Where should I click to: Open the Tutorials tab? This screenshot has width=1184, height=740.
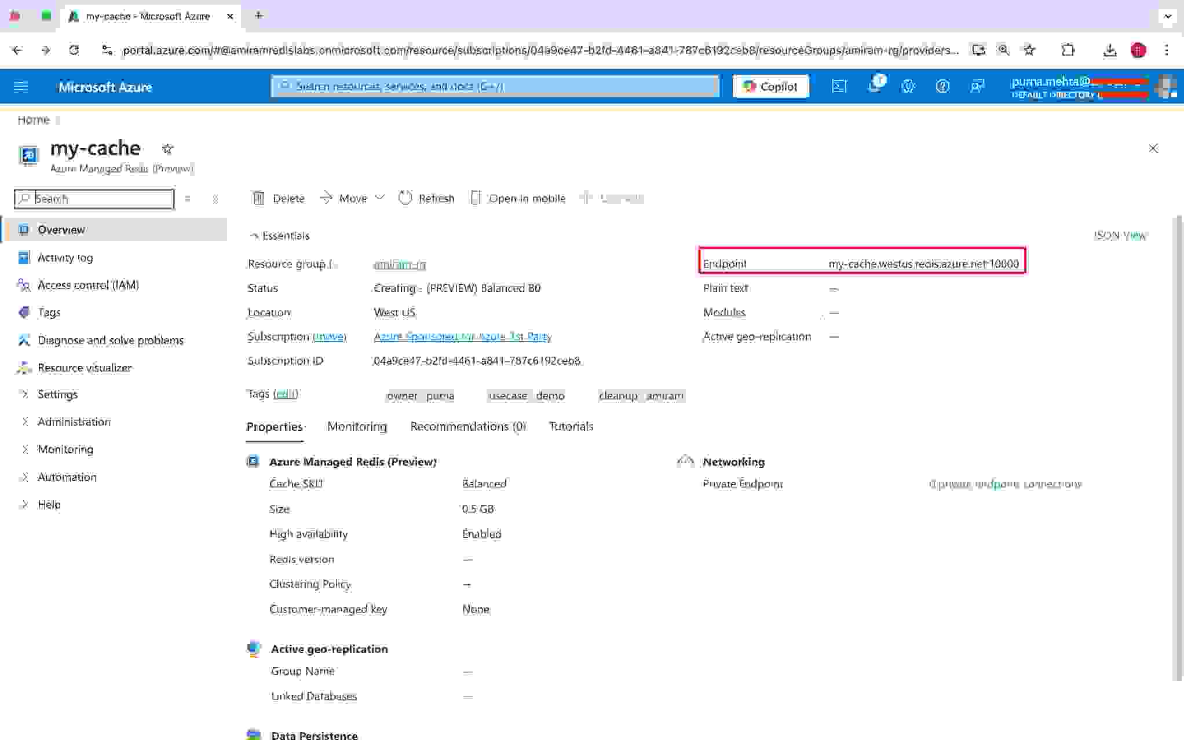coord(571,427)
